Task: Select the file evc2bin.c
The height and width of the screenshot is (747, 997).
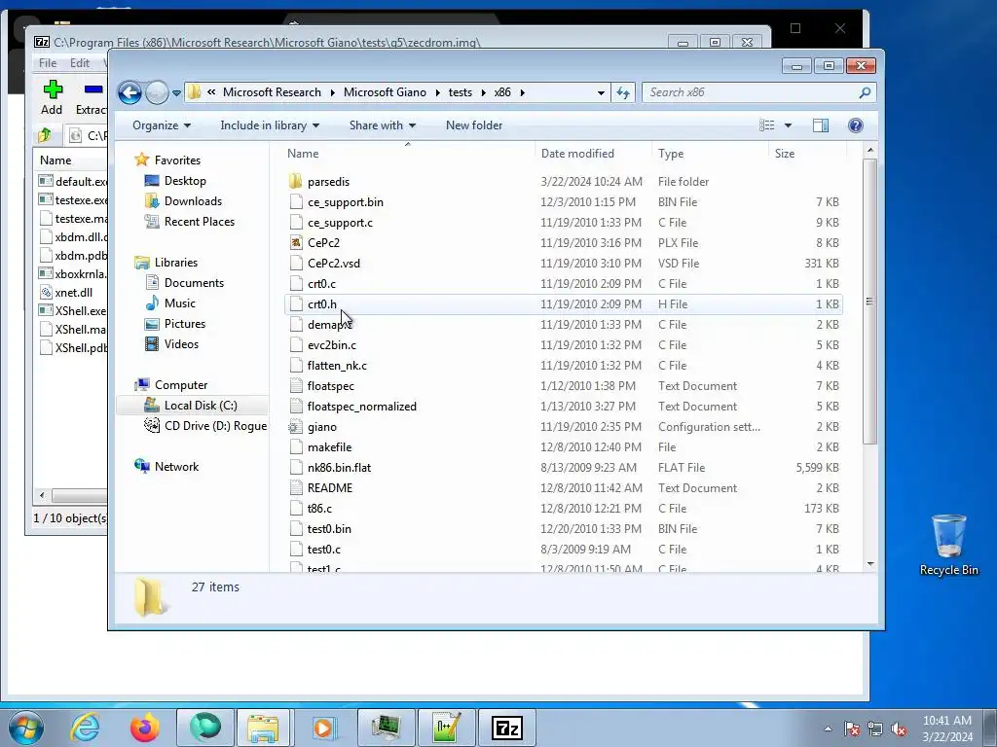Action: tap(331, 345)
